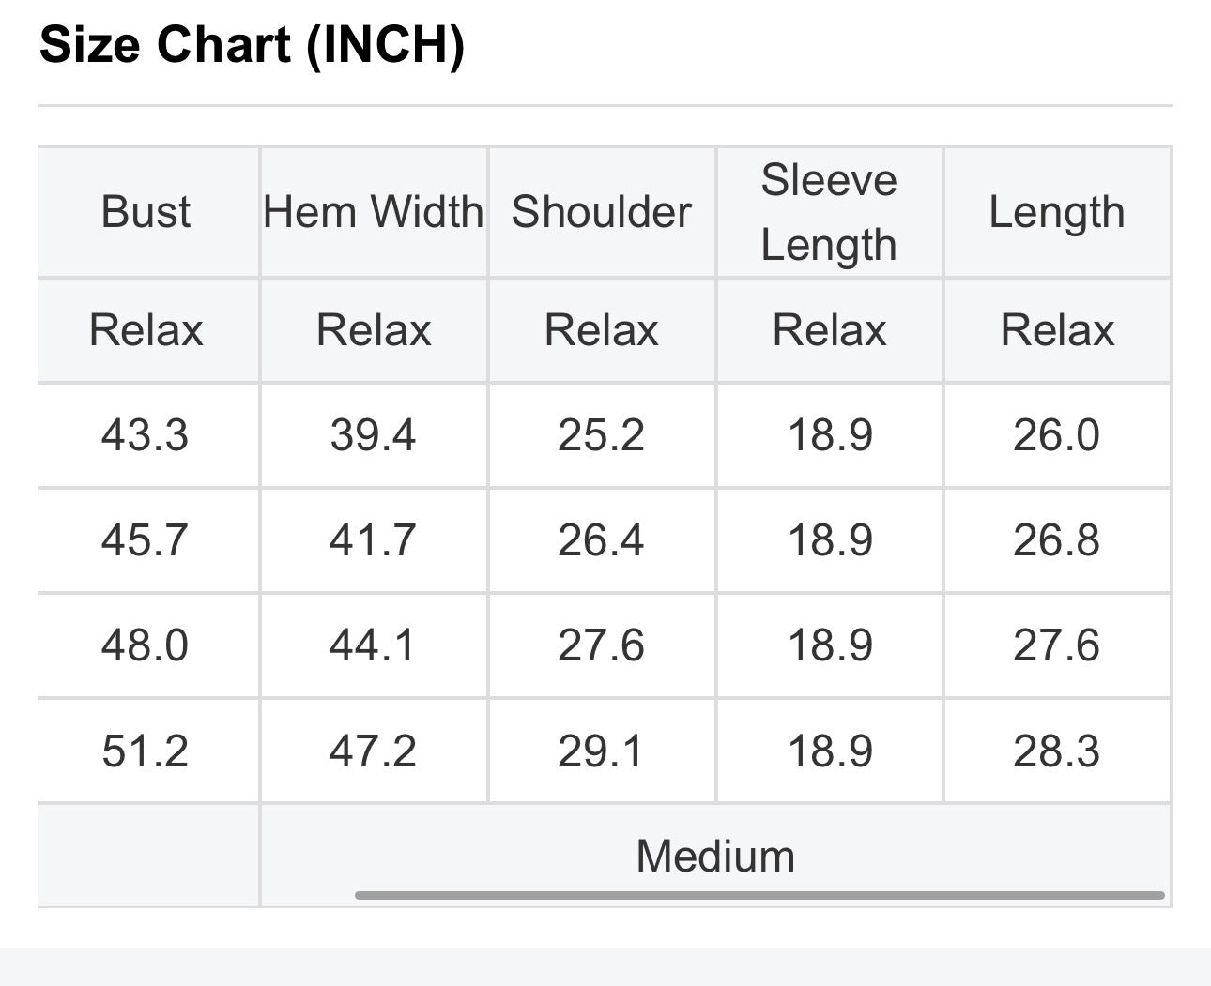1211x986 pixels.
Task: Click the length value 26.0
Action: [x=1057, y=435]
